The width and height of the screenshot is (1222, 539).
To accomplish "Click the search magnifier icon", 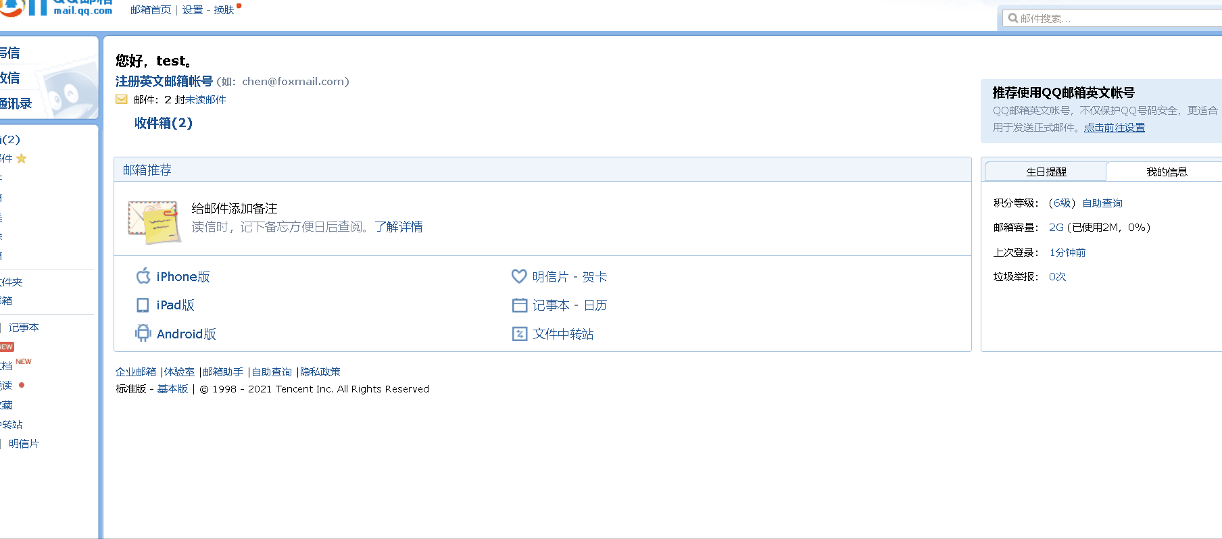I will point(1012,18).
